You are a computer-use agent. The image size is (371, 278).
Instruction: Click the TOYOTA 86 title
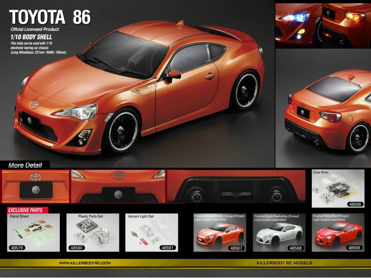click(50, 17)
